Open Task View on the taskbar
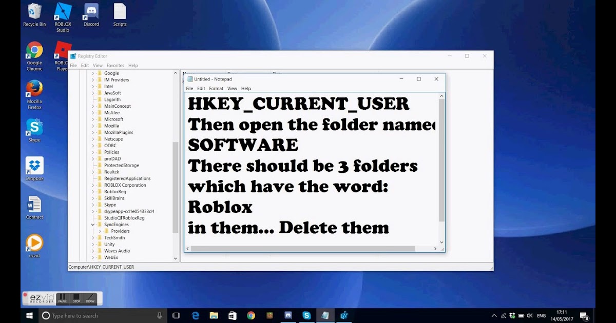 176,315
